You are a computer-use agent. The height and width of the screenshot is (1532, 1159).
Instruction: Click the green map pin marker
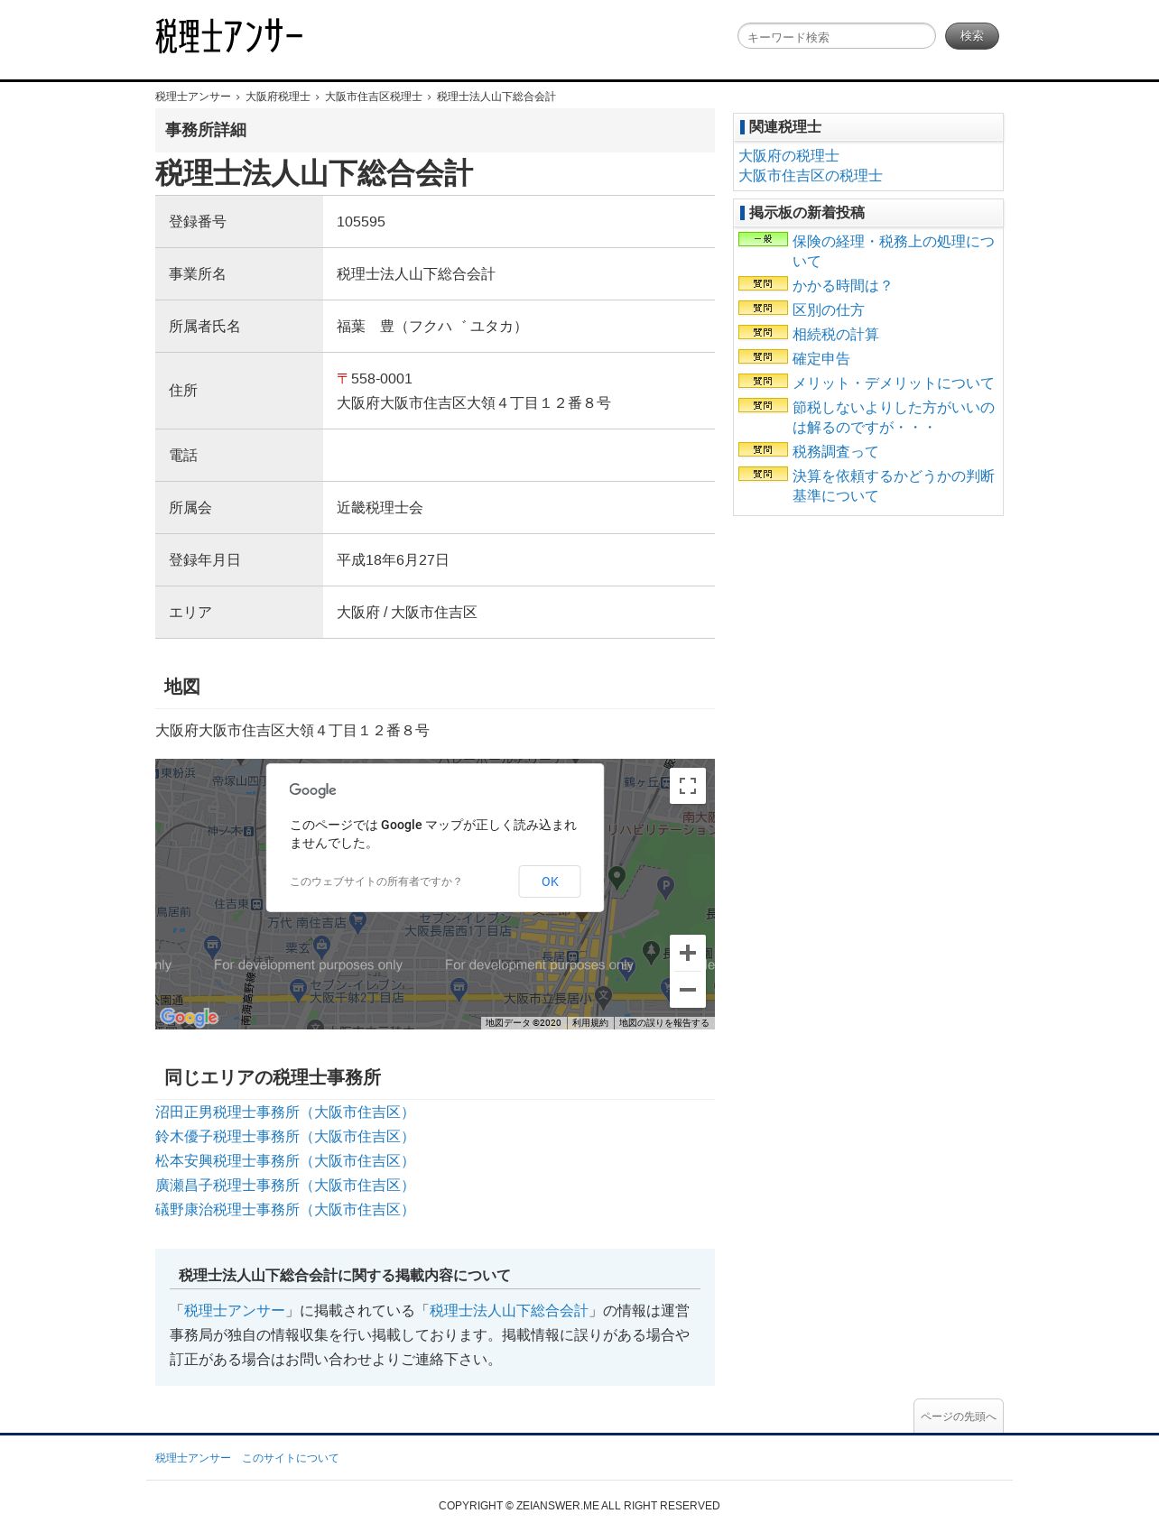coord(617,877)
